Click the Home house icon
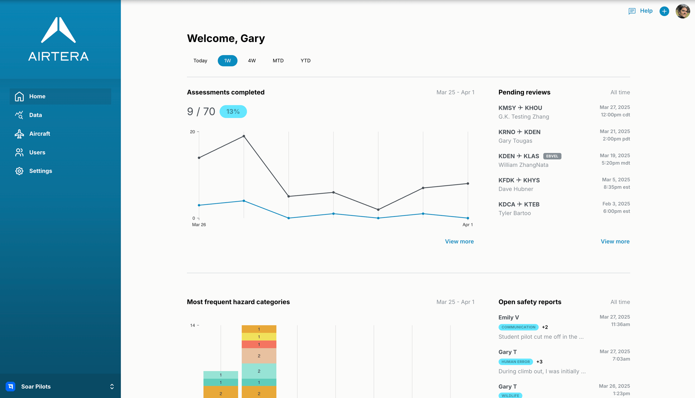This screenshot has width=695, height=398. coord(19,96)
